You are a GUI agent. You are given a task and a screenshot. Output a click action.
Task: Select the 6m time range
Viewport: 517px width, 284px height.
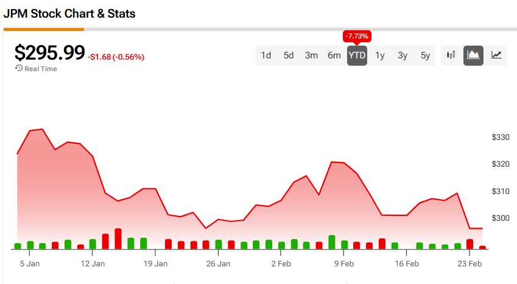(334, 55)
